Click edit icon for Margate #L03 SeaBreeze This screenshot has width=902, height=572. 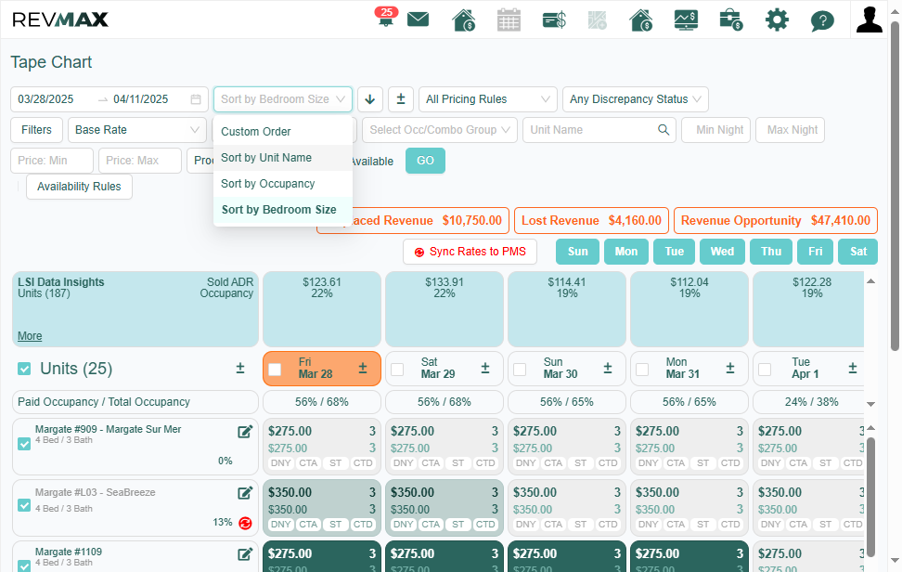click(x=245, y=492)
